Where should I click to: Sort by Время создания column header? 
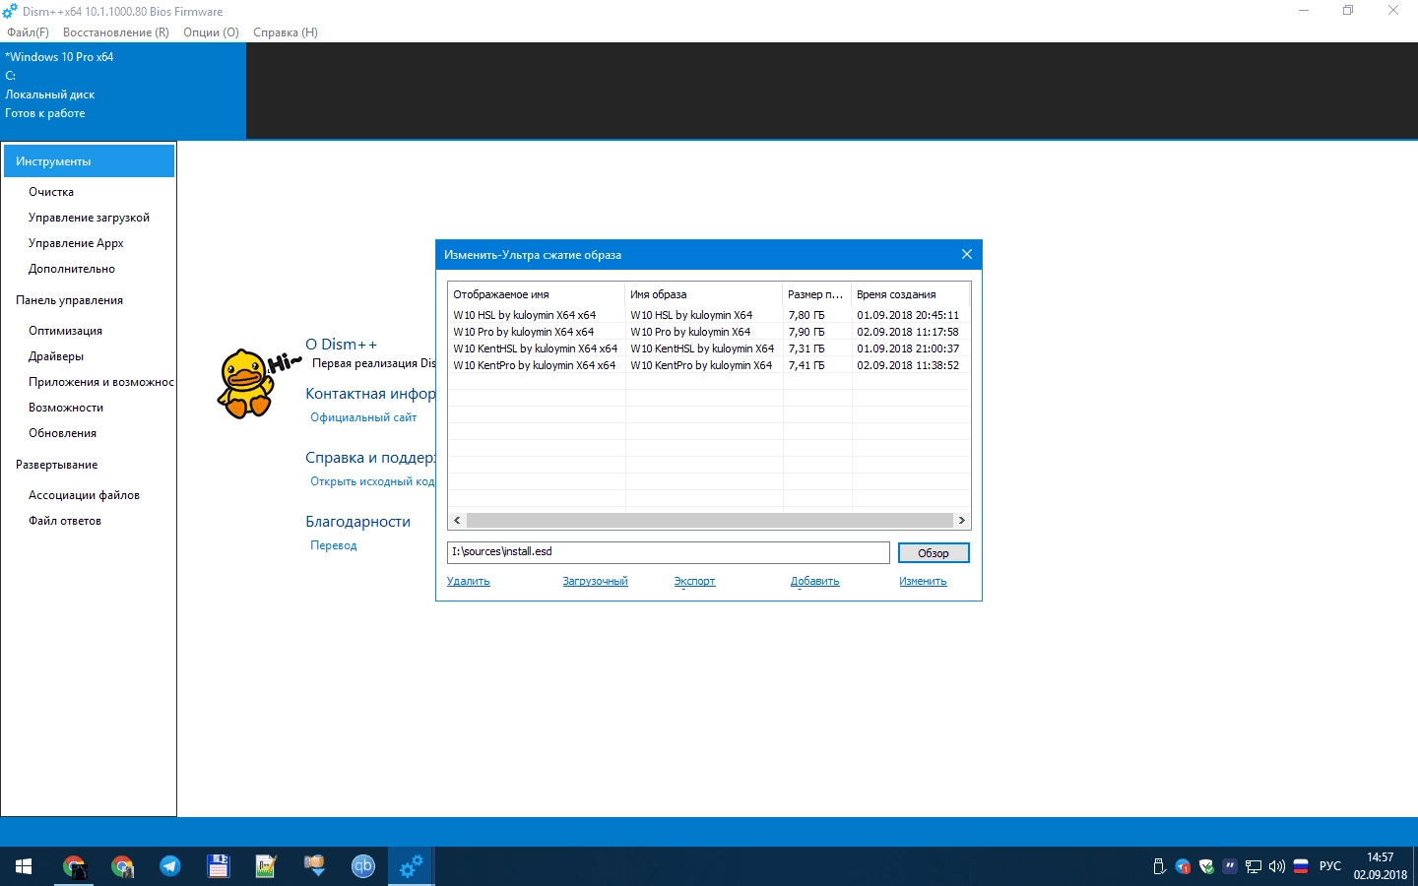pos(911,294)
